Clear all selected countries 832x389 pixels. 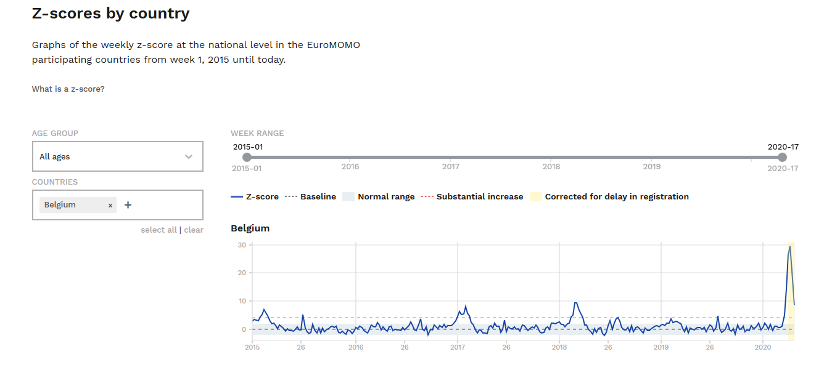[x=194, y=230]
